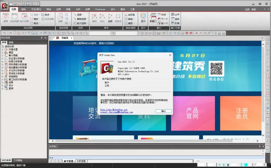Switch to the 荷载 ribbon tab
This screenshot has height=168, width=271.
pyautogui.click(x=68, y=9)
